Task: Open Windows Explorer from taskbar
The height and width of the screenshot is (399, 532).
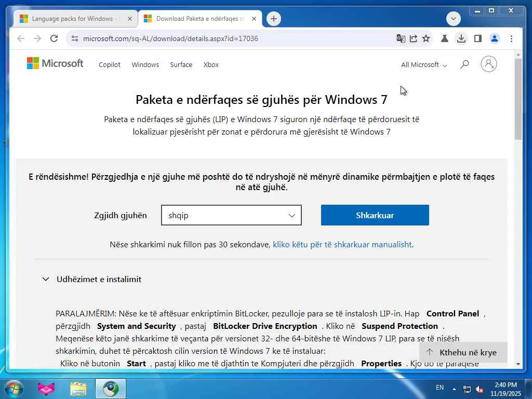Action: tap(78, 389)
